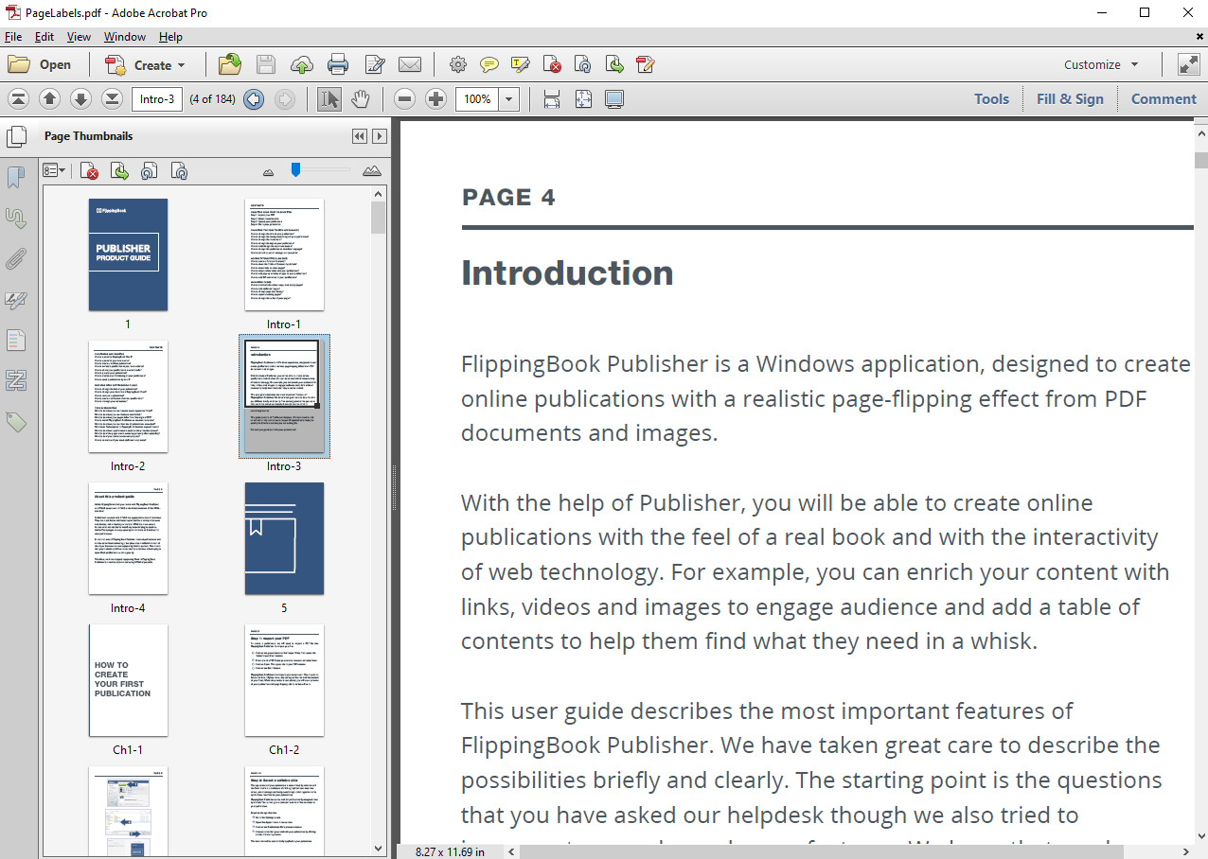The height and width of the screenshot is (859, 1208).
Task: Toggle the text Selection arrow tool
Action: click(329, 99)
